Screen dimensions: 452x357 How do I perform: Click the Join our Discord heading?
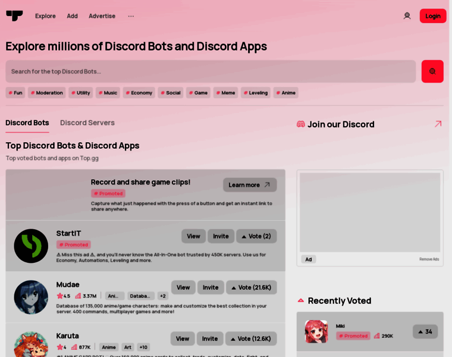[341, 124]
